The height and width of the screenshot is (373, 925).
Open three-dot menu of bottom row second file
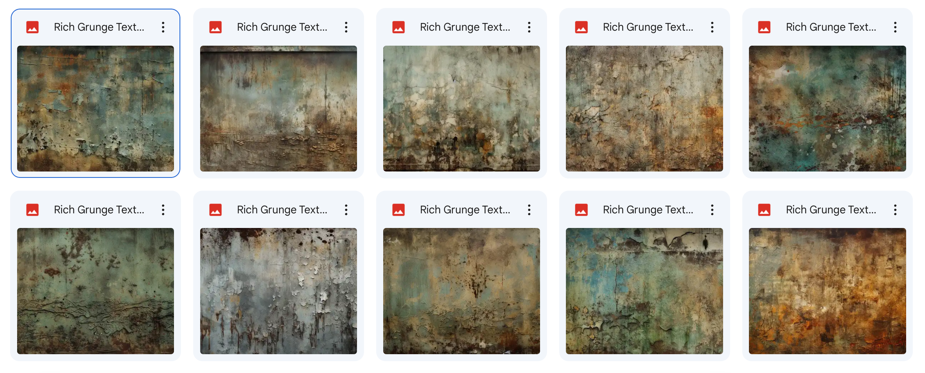click(346, 210)
